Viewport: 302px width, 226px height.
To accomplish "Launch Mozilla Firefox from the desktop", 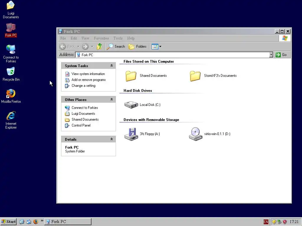I will coord(11,96).
